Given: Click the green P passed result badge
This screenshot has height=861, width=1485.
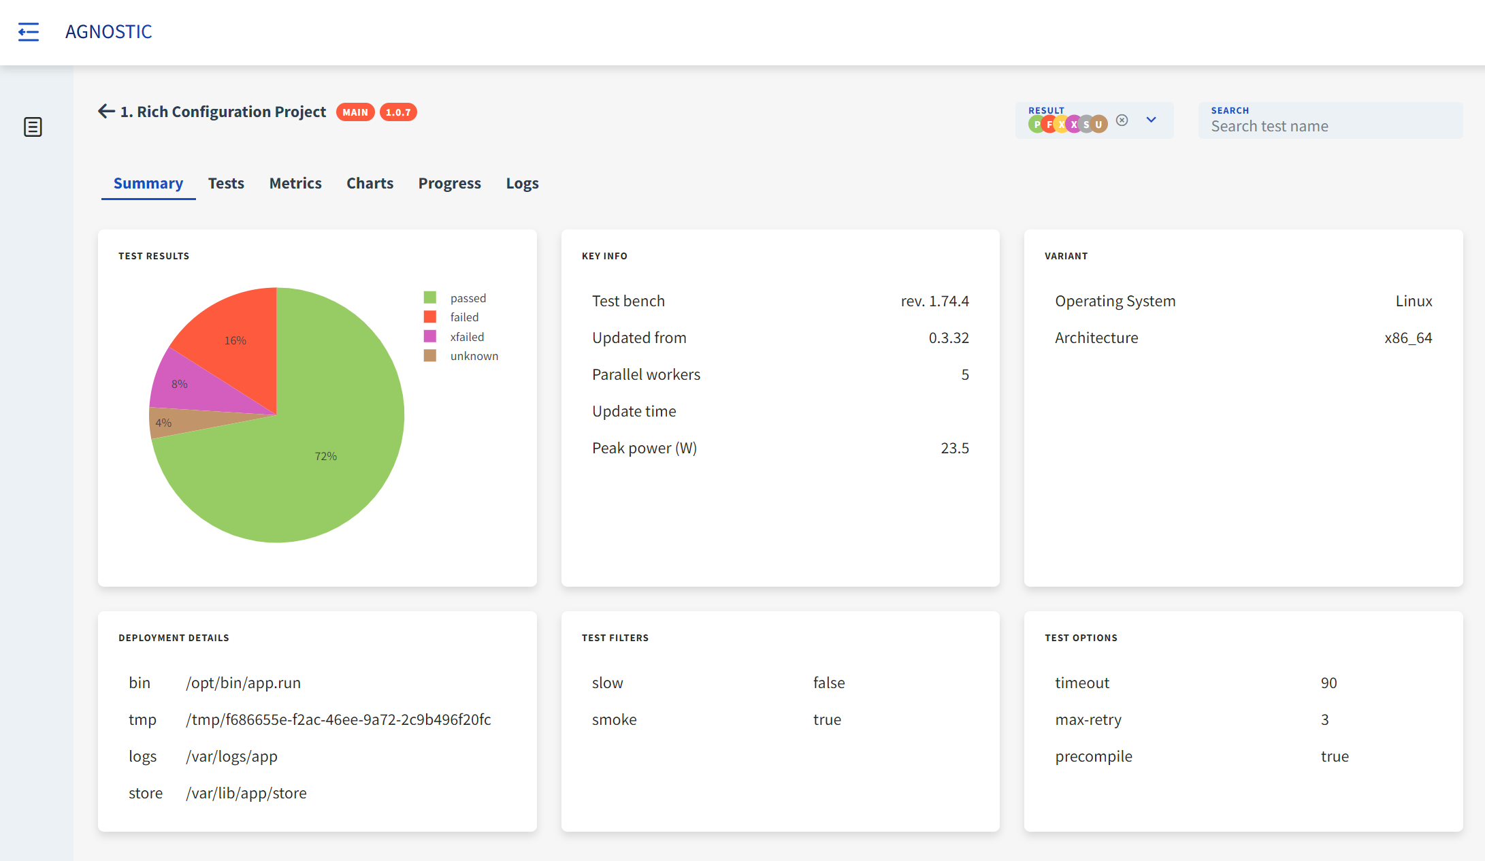Looking at the screenshot, I should click(x=1036, y=125).
